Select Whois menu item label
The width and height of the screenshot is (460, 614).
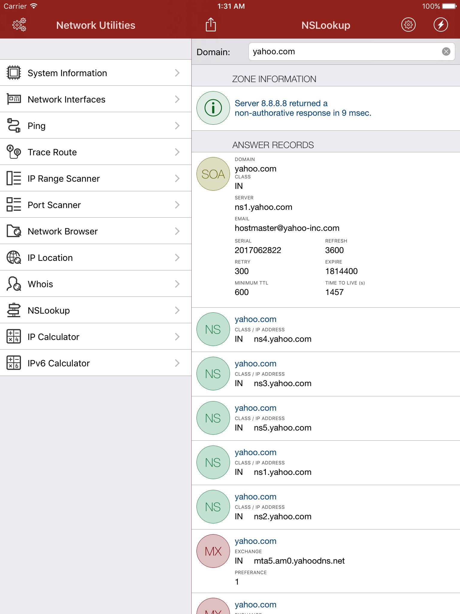point(40,284)
